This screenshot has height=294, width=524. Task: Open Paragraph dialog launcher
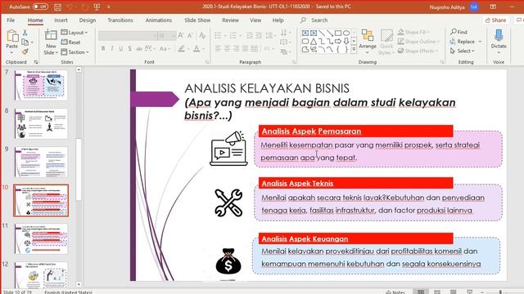tap(294, 62)
